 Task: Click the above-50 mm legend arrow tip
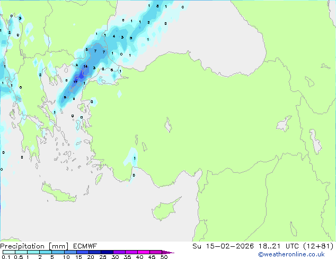[x=168, y=252]
